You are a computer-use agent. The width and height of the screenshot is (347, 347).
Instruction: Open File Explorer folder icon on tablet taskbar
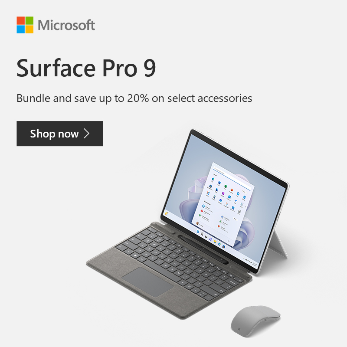215,242
